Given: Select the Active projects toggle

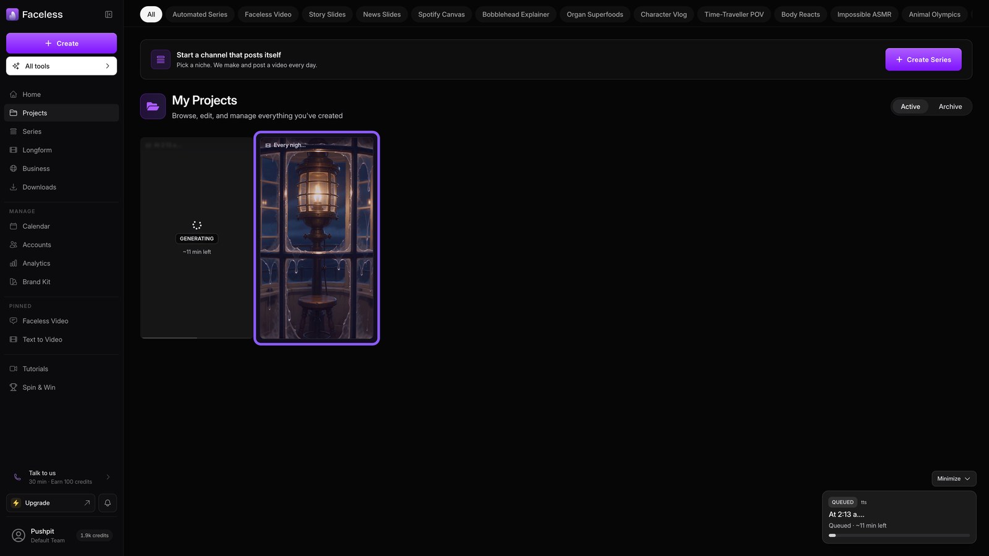Looking at the screenshot, I should (x=910, y=107).
